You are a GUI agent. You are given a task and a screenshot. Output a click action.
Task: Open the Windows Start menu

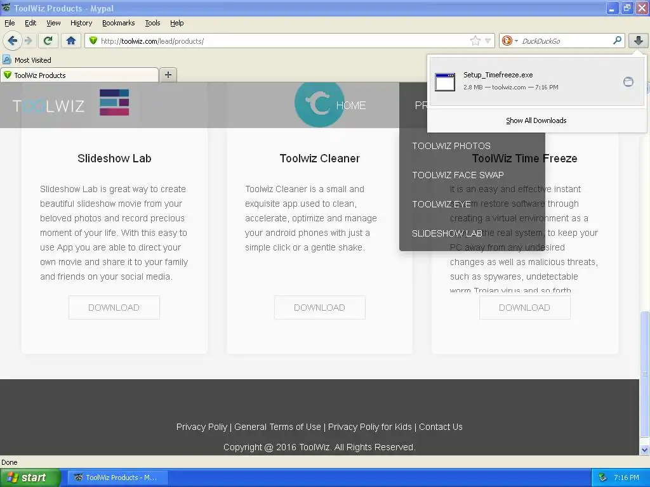click(x=30, y=477)
